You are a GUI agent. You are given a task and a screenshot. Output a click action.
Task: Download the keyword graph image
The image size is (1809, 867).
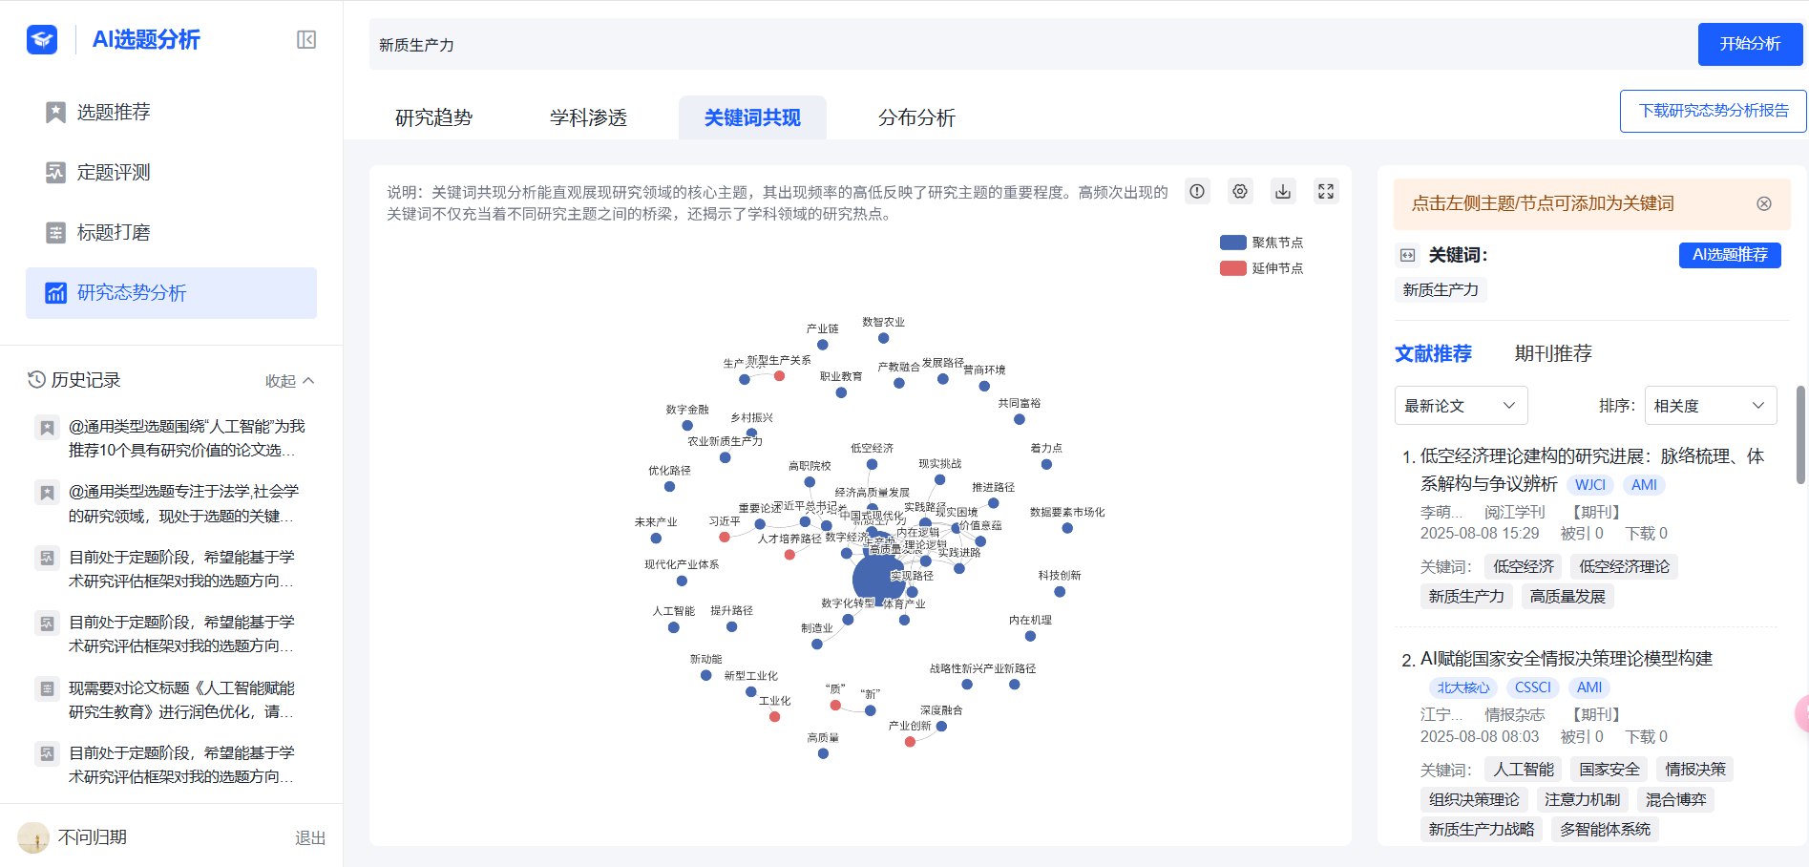pos(1283,191)
